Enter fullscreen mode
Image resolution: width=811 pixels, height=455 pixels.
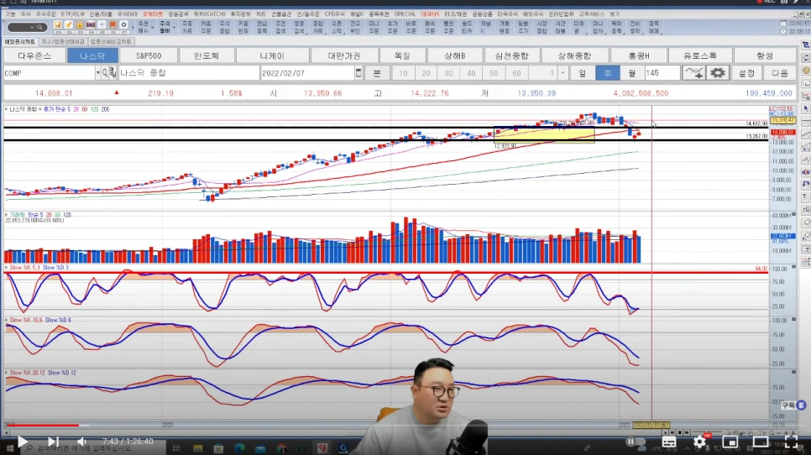click(791, 442)
